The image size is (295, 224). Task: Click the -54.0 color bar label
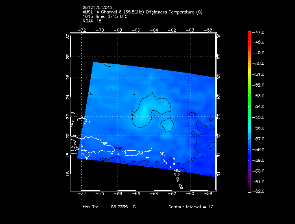pos(258,107)
